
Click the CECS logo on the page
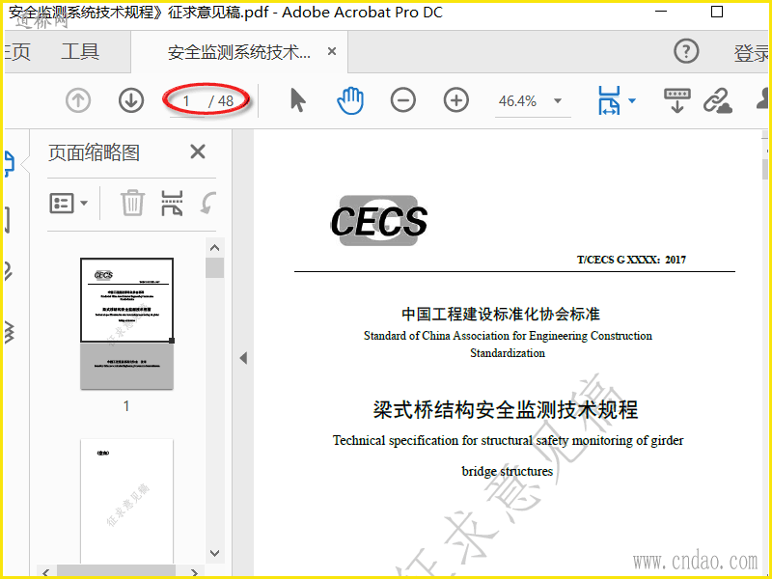point(378,221)
